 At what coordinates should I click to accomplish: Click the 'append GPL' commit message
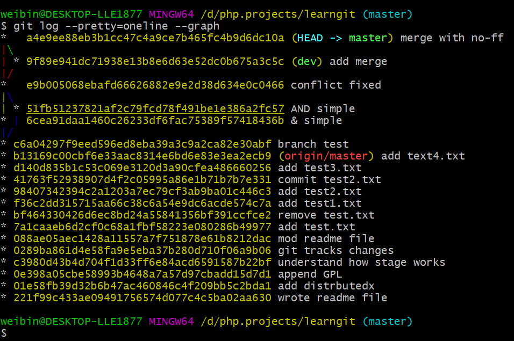(x=310, y=274)
